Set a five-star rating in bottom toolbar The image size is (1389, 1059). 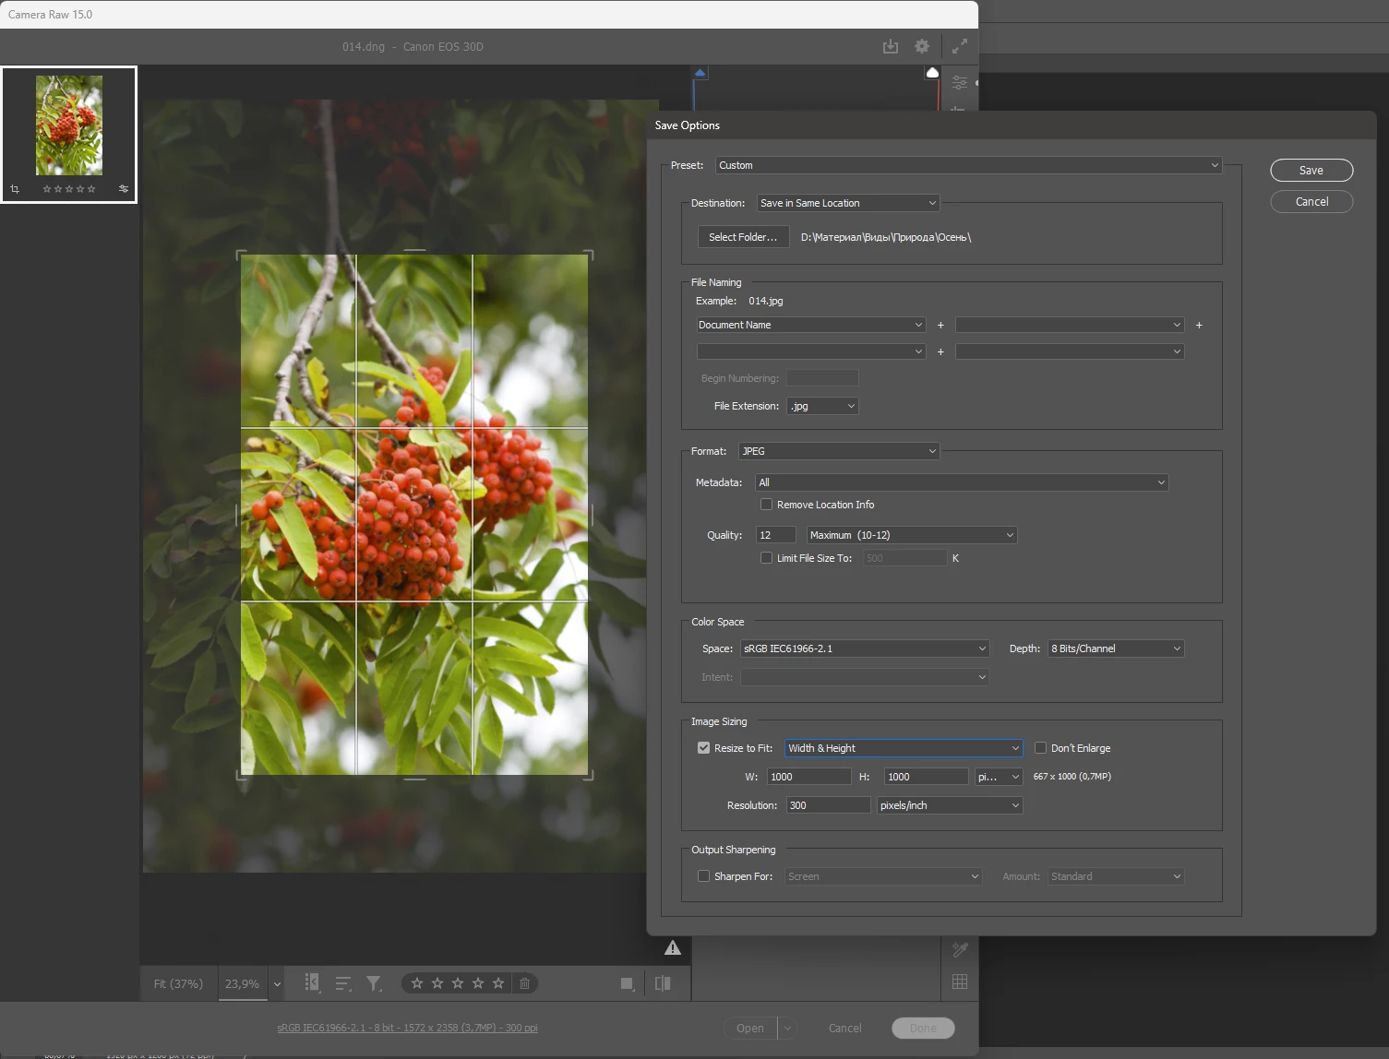(x=498, y=983)
